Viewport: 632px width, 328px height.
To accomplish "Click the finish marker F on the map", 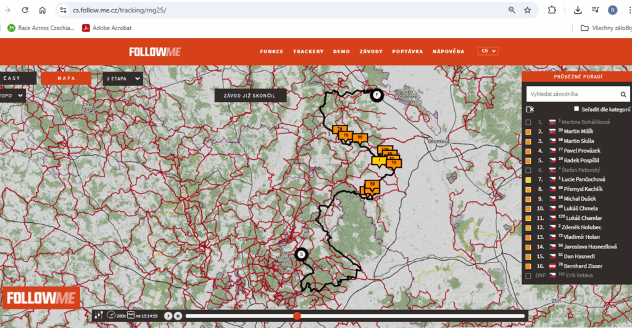I will tap(376, 95).
